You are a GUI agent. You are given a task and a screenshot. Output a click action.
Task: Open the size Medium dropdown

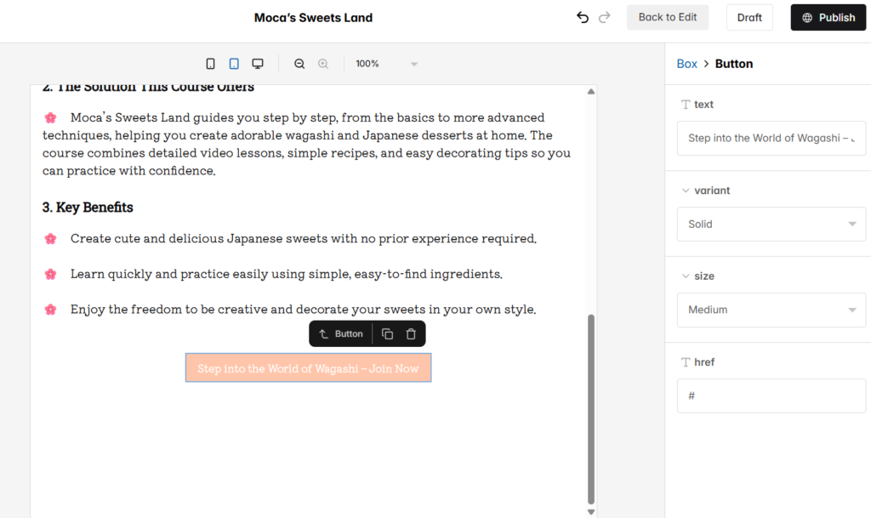click(x=771, y=310)
